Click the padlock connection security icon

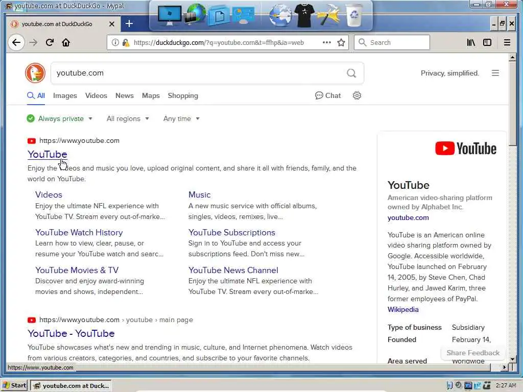coord(126,42)
